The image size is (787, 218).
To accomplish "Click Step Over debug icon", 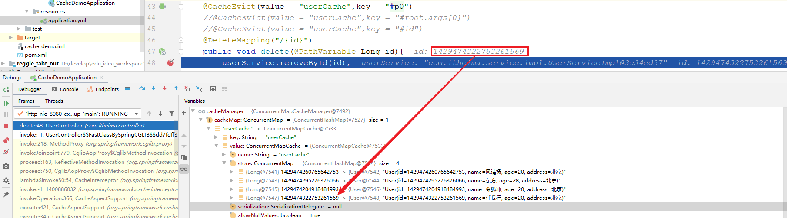I will coord(142,89).
